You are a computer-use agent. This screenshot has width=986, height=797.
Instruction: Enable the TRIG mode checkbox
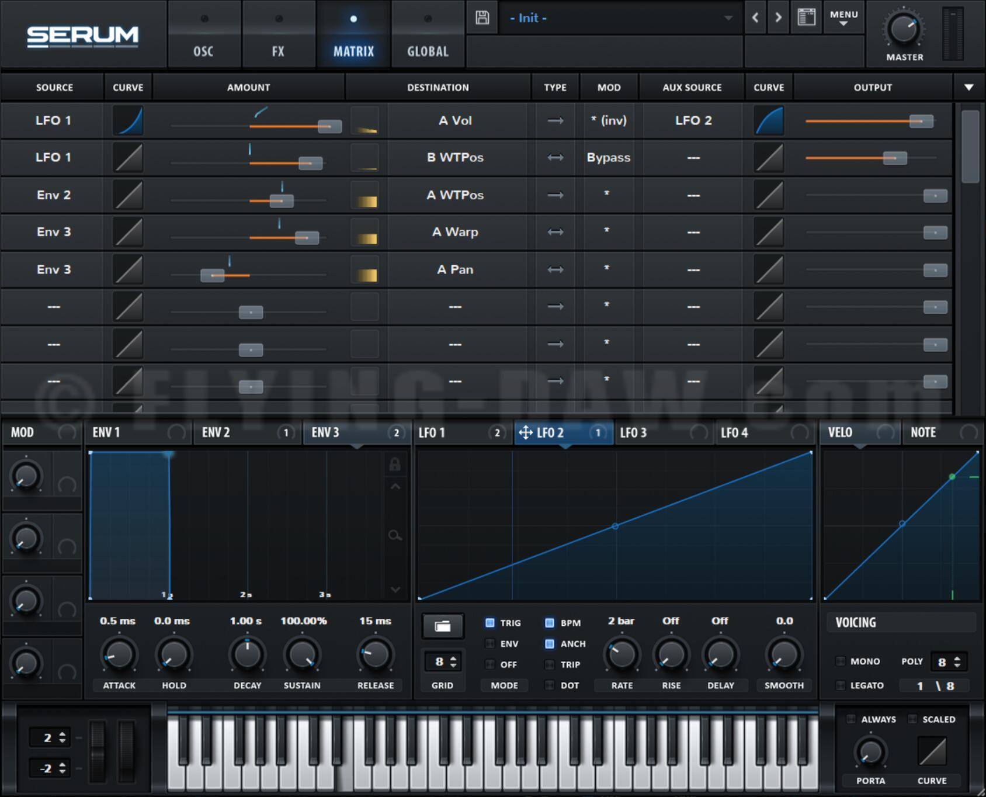(x=490, y=623)
